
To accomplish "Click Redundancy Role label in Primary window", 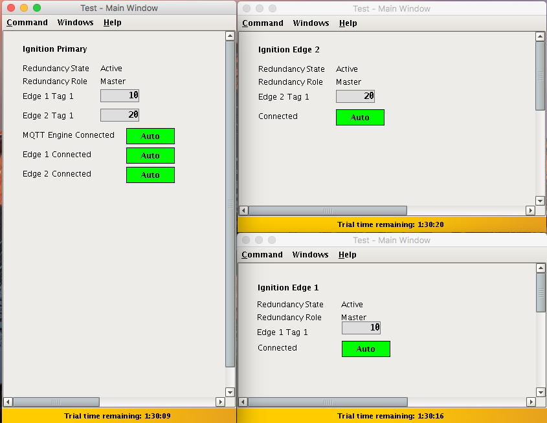I will pyautogui.click(x=55, y=81).
